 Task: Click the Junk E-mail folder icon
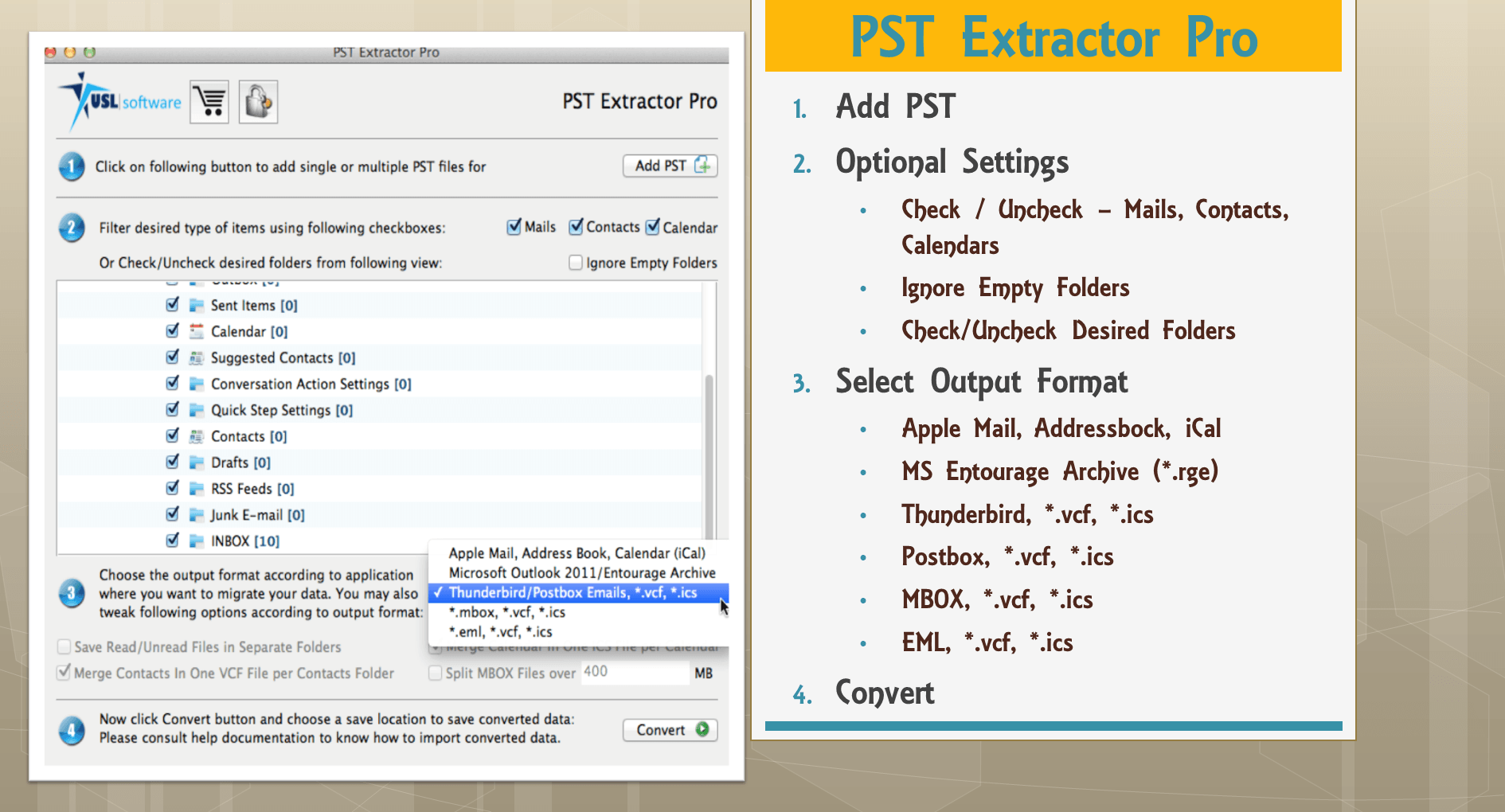(x=196, y=514)
